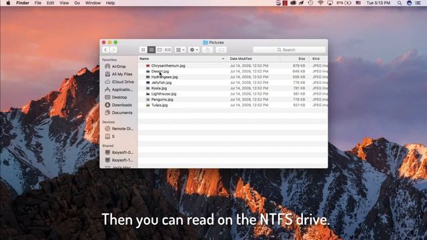Select iboysoft-0 shared computer
The image size is (427, 240).
coord(119,153)
